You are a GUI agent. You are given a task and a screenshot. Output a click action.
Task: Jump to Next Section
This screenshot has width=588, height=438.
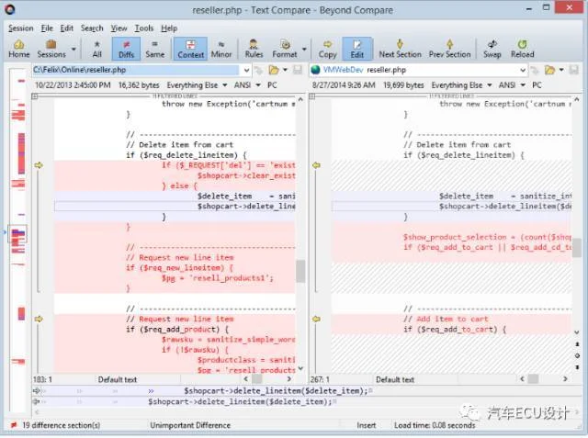point(400,49)
